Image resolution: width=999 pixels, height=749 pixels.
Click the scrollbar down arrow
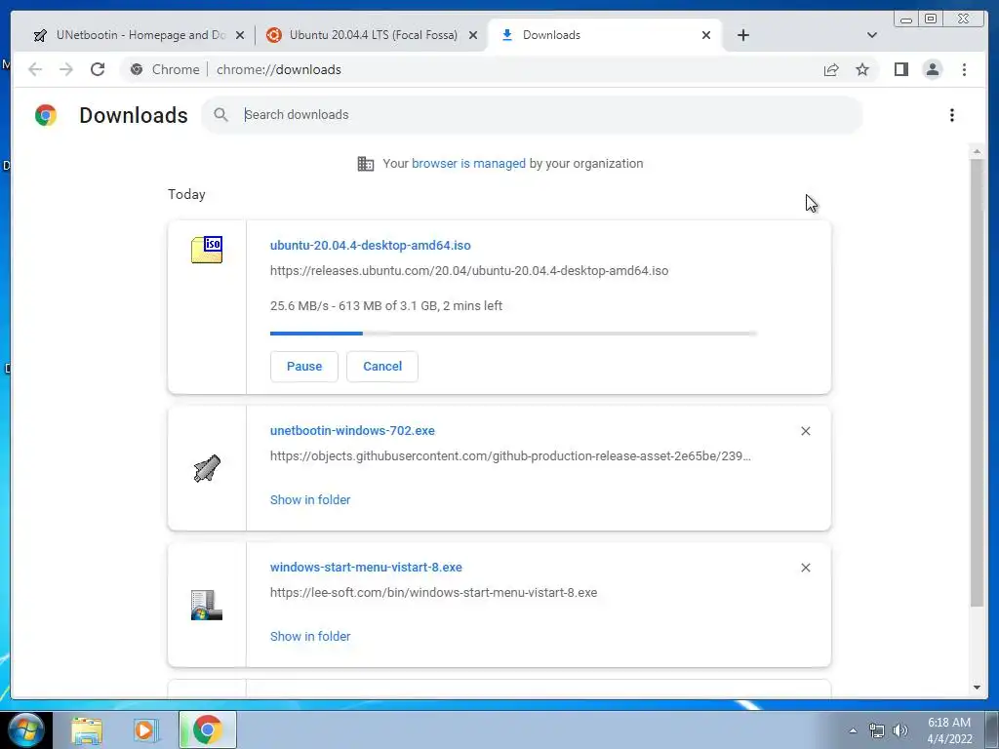977,688
